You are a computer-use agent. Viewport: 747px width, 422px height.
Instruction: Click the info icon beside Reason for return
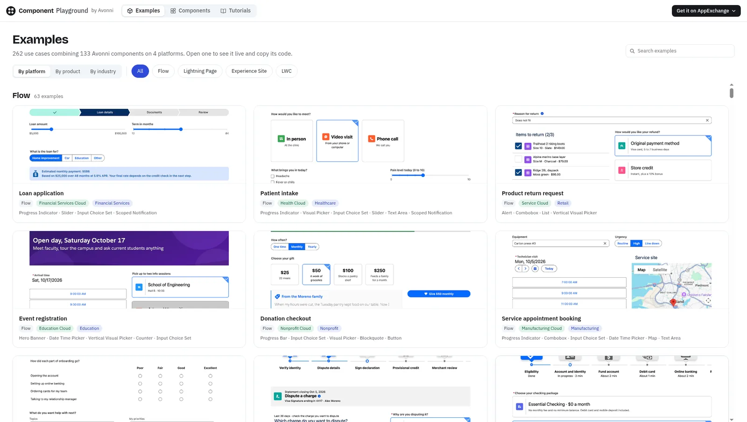(x=542, y=113)
